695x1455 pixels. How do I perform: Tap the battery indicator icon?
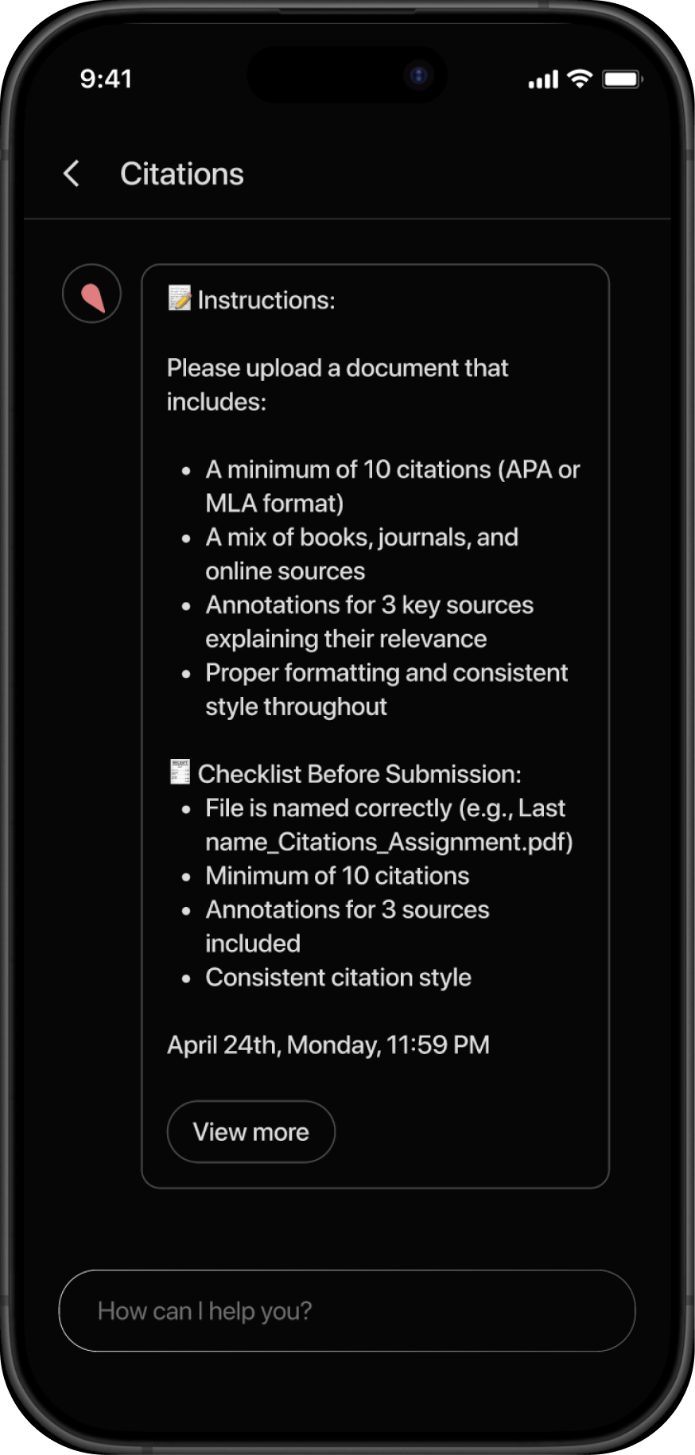623,79
